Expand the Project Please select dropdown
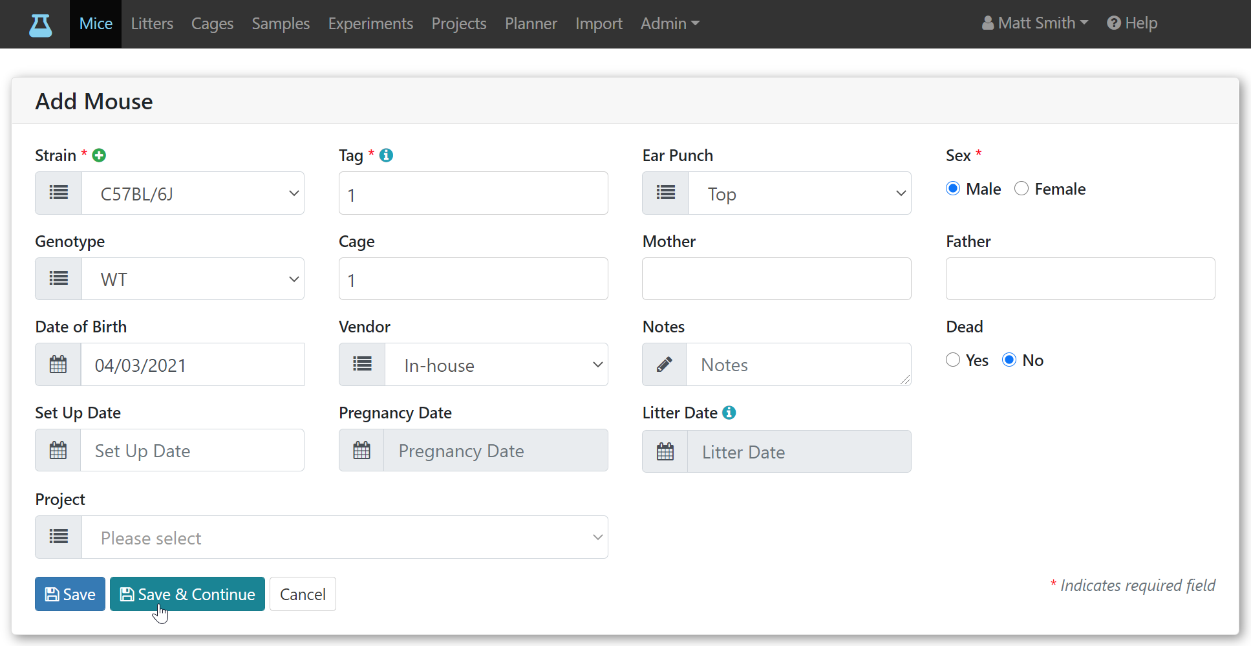 (x=345, y=537)
